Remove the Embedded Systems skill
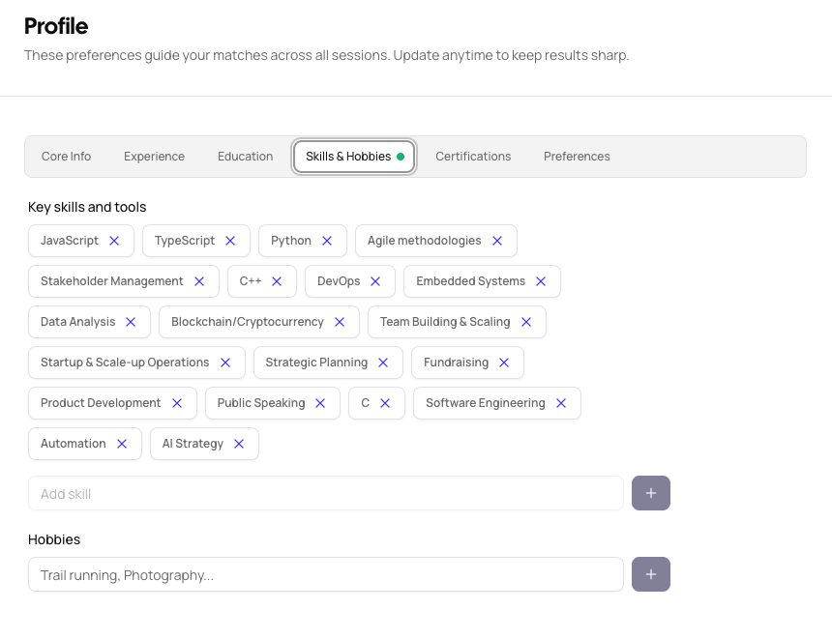The height and width of the screenshot is (639, 832). click(x=541, y=281)
